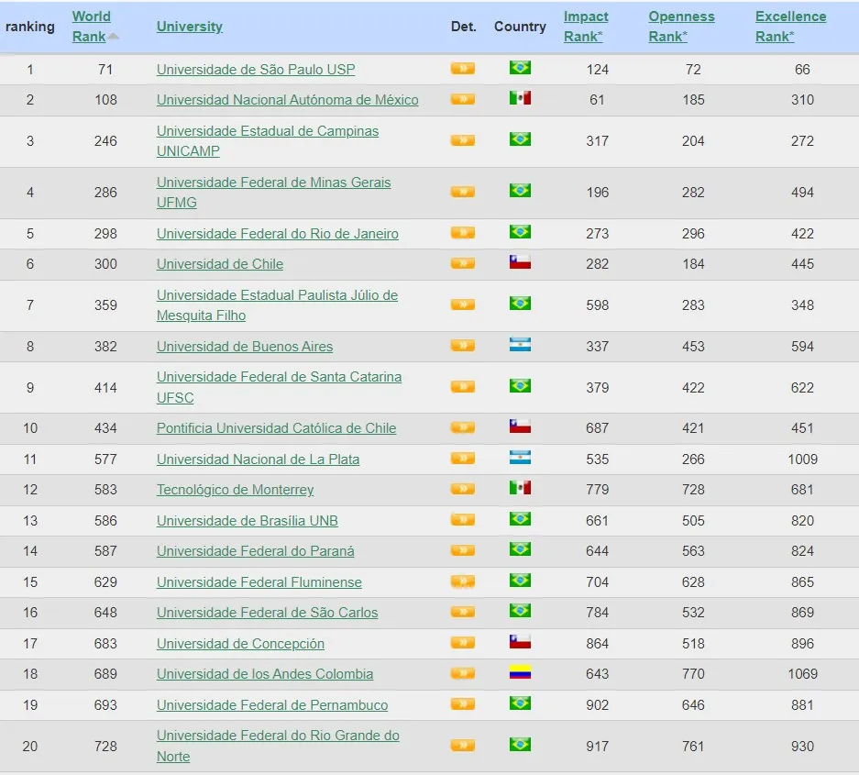
Task: Click the Argentina flag for Universidad de Buenos Aires
Action: point(520,345)
